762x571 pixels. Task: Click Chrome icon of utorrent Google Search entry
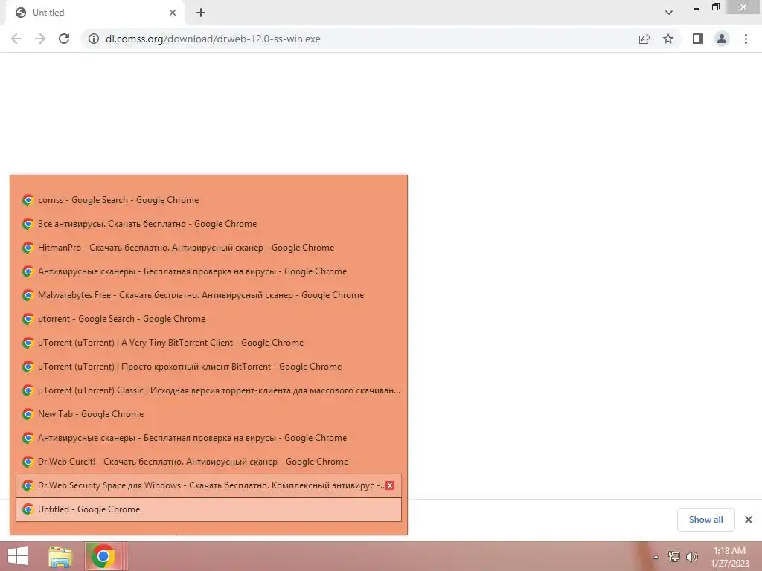pyautogui.click(x=28, y=319)
